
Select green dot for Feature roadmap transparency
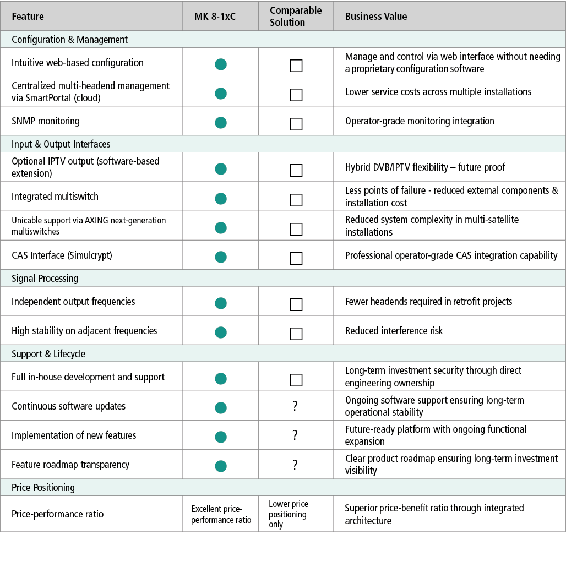tap(221, 466)
